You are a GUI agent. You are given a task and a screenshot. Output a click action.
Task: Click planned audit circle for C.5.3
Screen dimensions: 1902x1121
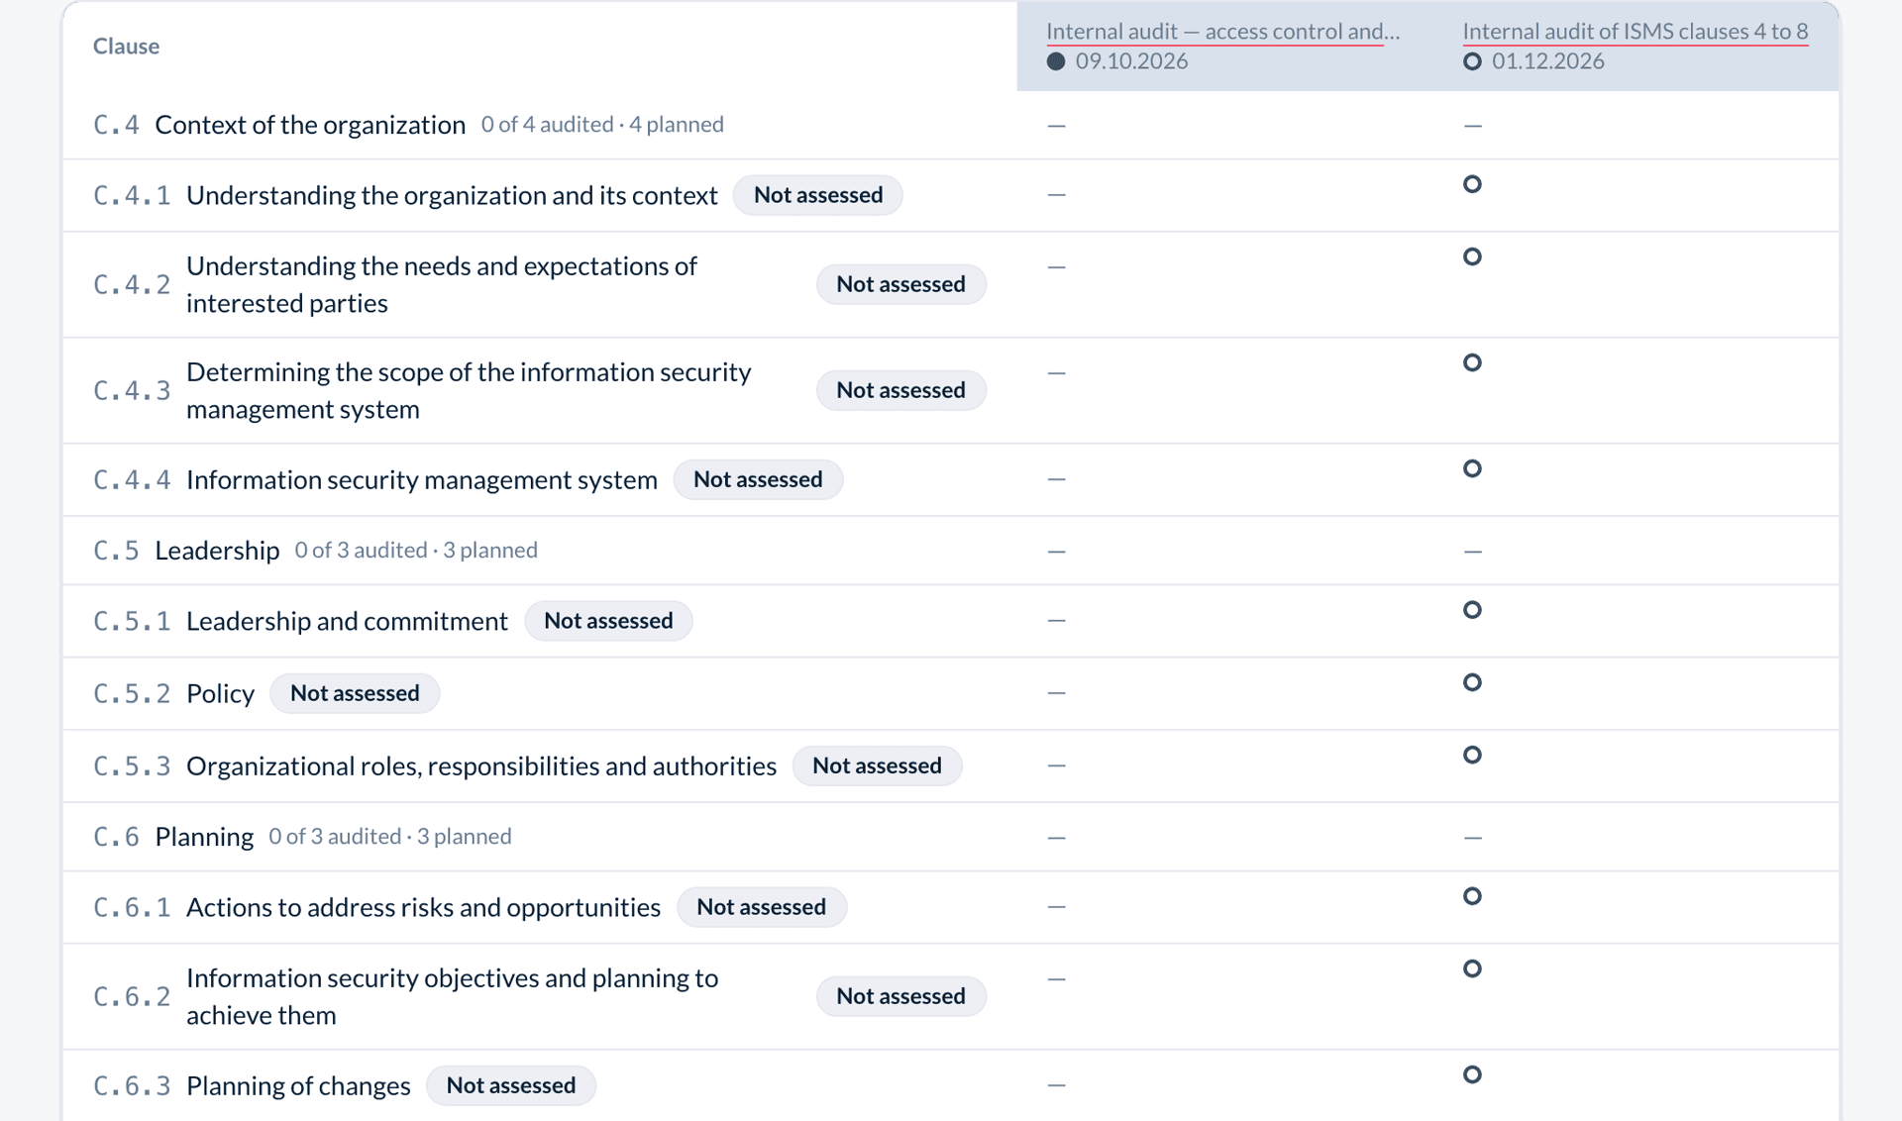click(x=1472, y=755)
